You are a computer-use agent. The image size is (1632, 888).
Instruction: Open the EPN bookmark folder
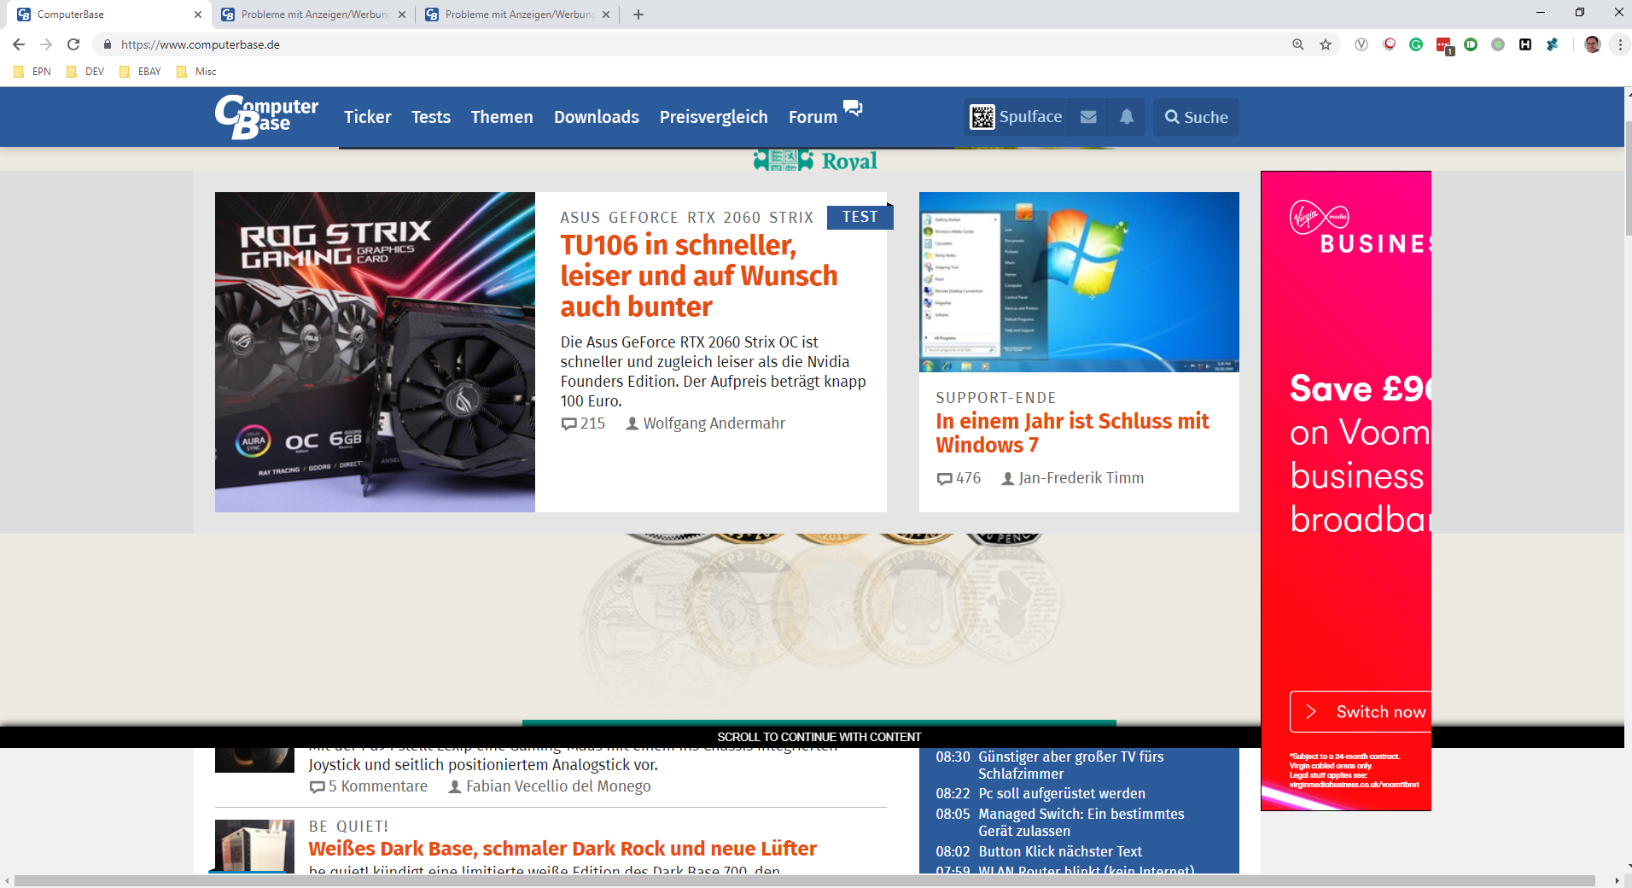pyautogui.click(x=32, y=72)
